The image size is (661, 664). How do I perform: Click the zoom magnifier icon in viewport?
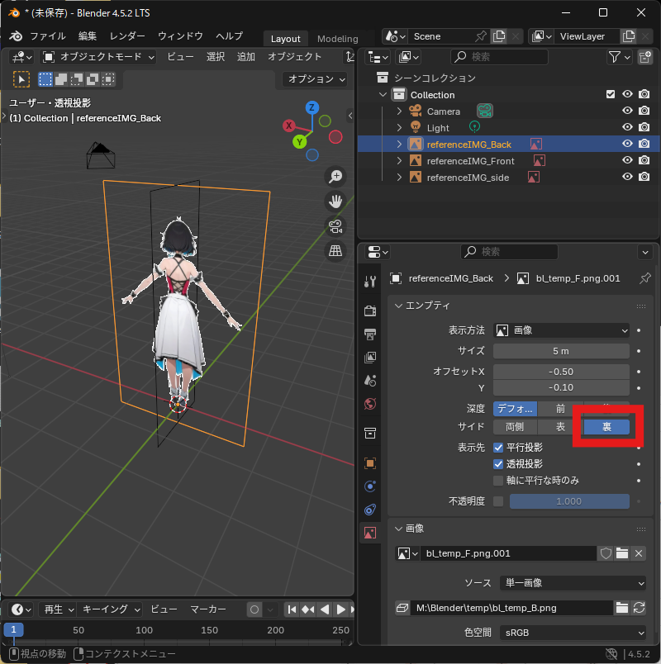click(x=336, y=176)
